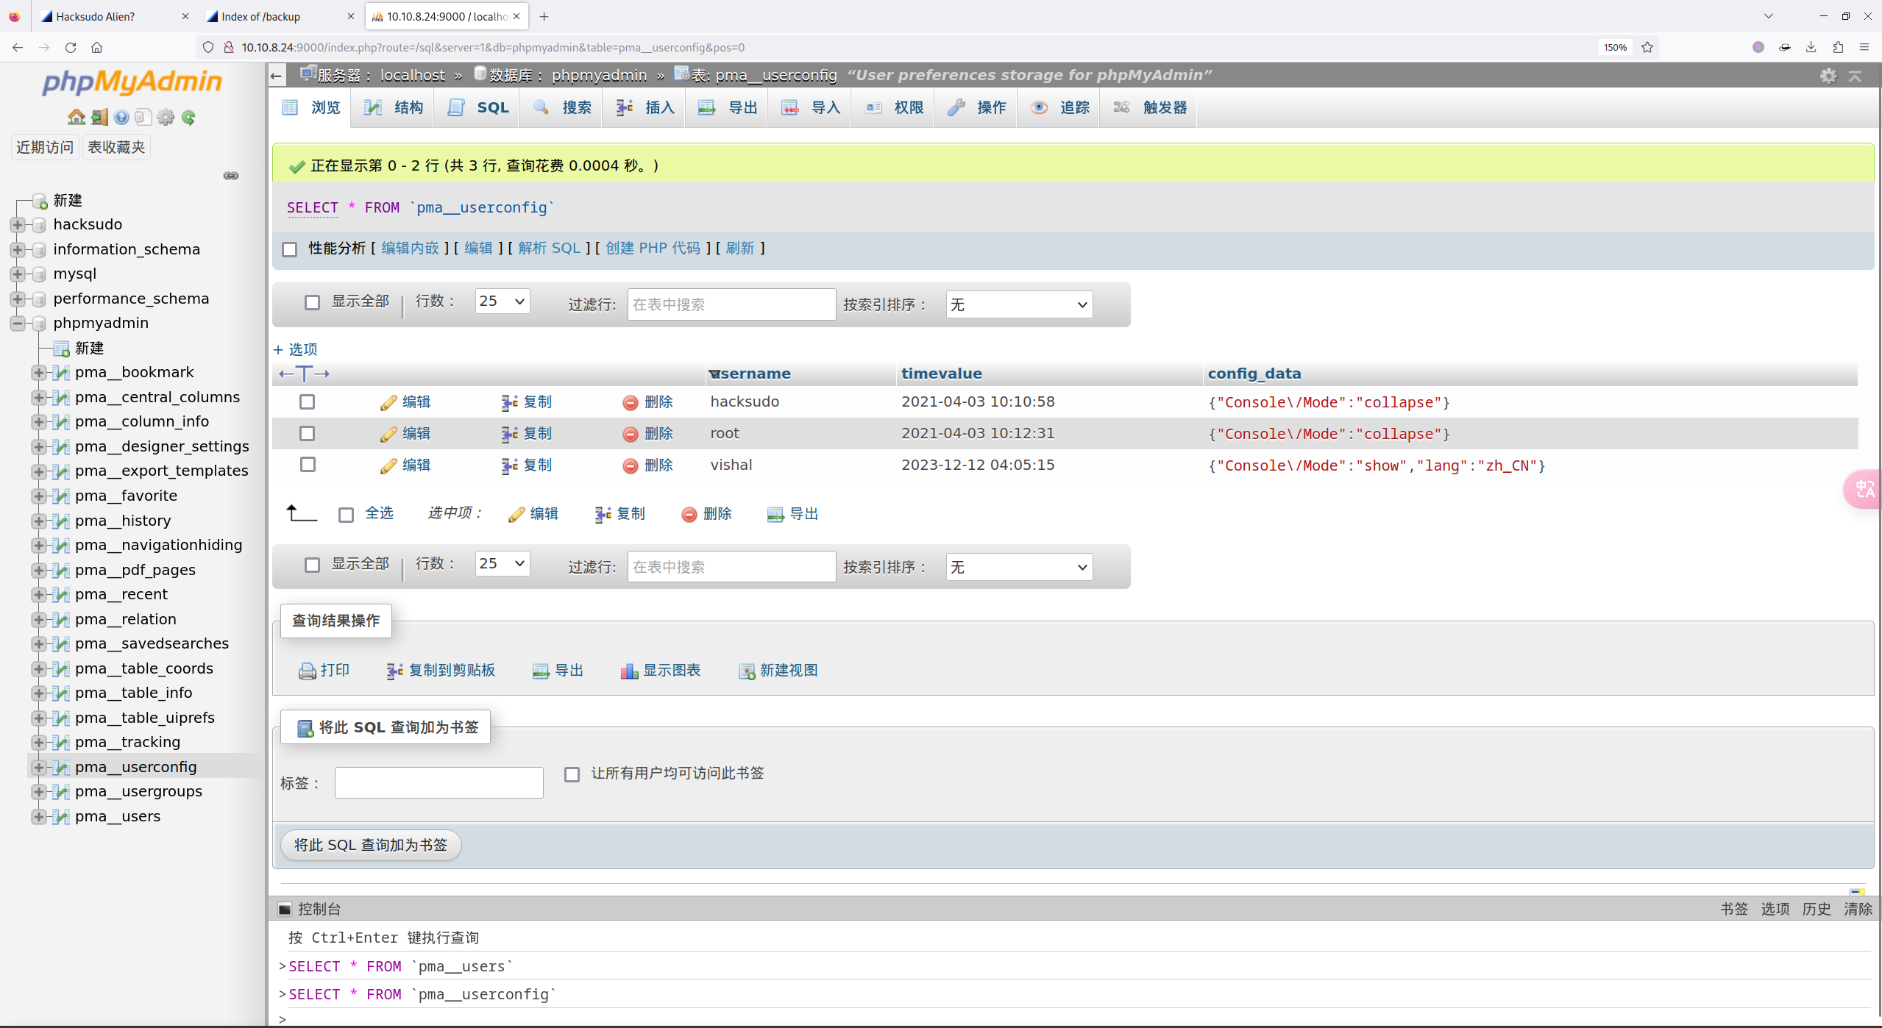This screenshot has height=1028, width=1882.
Task: Click the console icon in bottom bar
Action: [285, 910]
